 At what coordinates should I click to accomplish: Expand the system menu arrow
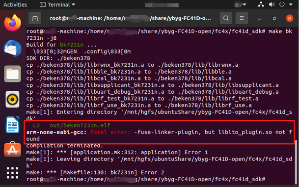pyautogui.click(x=291, y=4)
